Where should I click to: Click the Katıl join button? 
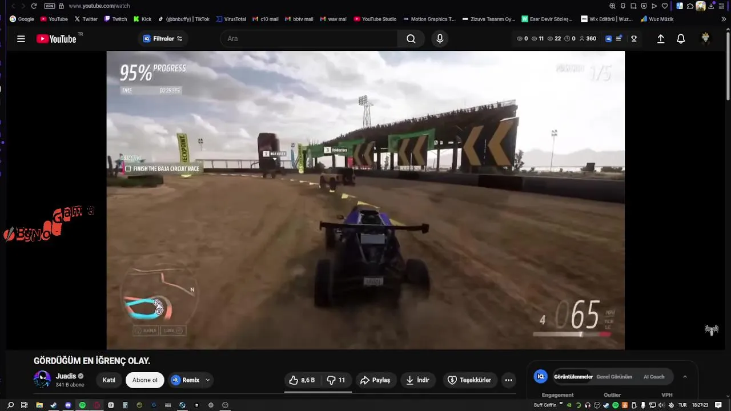pos(109,380)
